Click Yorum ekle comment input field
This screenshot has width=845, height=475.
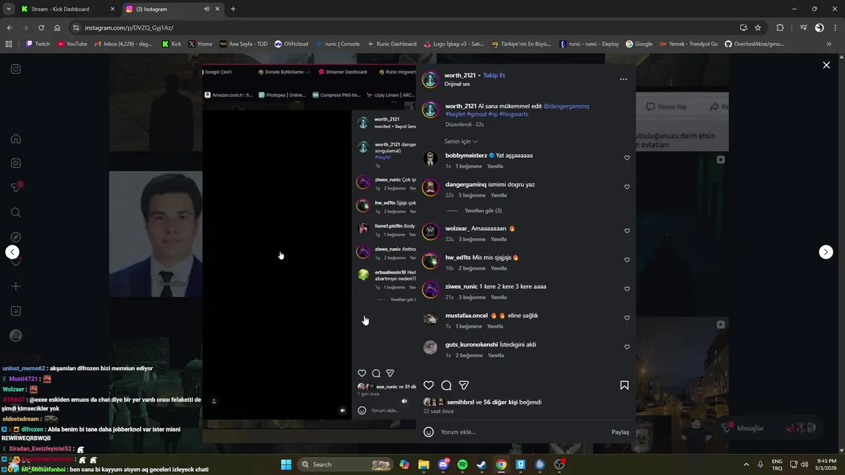522,432
